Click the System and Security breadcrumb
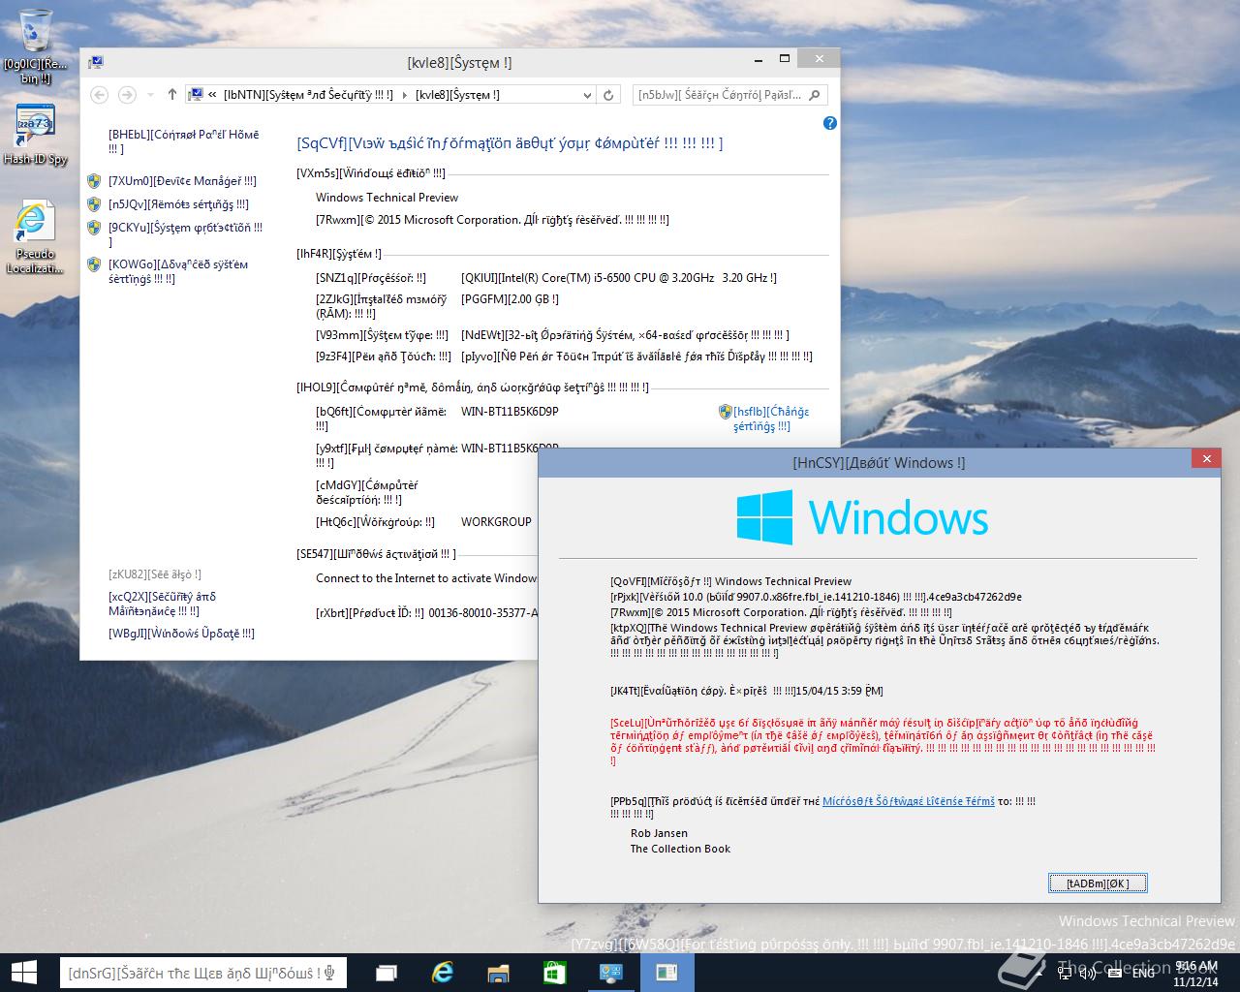This screenshot has width=1240, height=992. [308, 95]
